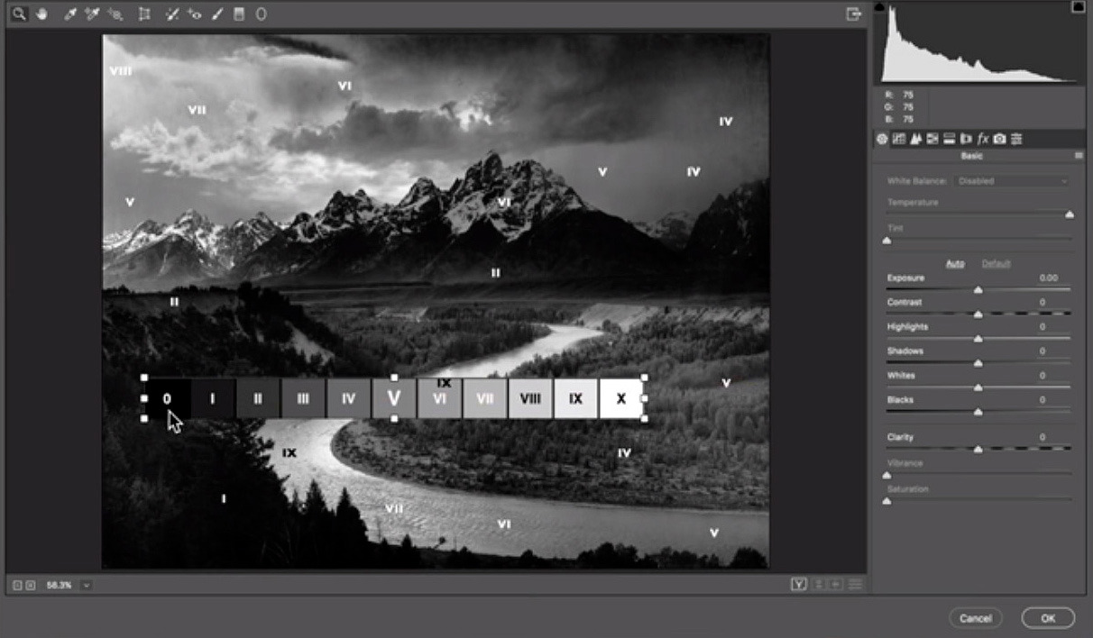Toggle the shadow clipping warning

pyautogui.click(x=879, y=7)
